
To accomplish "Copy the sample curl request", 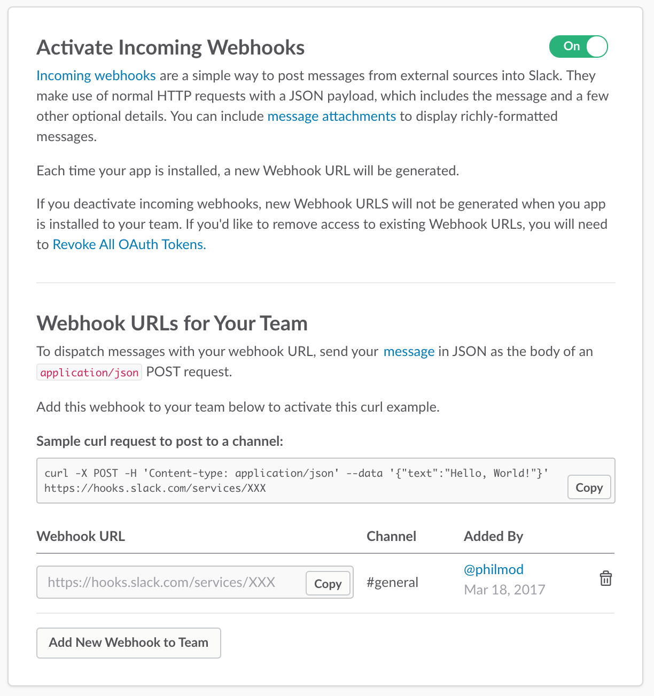I will [x=589, y=488].
